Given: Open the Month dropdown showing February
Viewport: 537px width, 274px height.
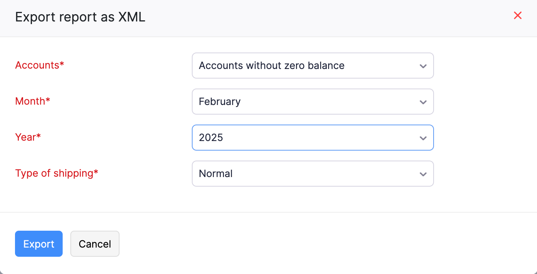Looking at the screenshot, I should pyautogui.click(x=313, y=102).
